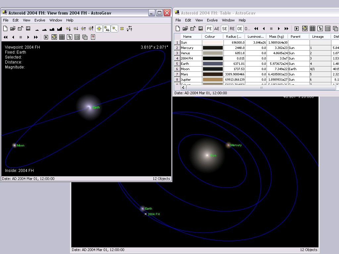The image size is (339, 254).
Task: Open Evolve menu in Table window
Action: 212,20
